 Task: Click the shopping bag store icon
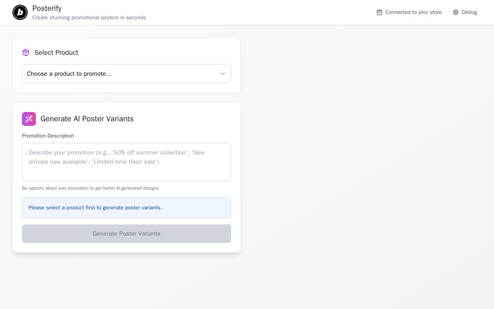379,12
